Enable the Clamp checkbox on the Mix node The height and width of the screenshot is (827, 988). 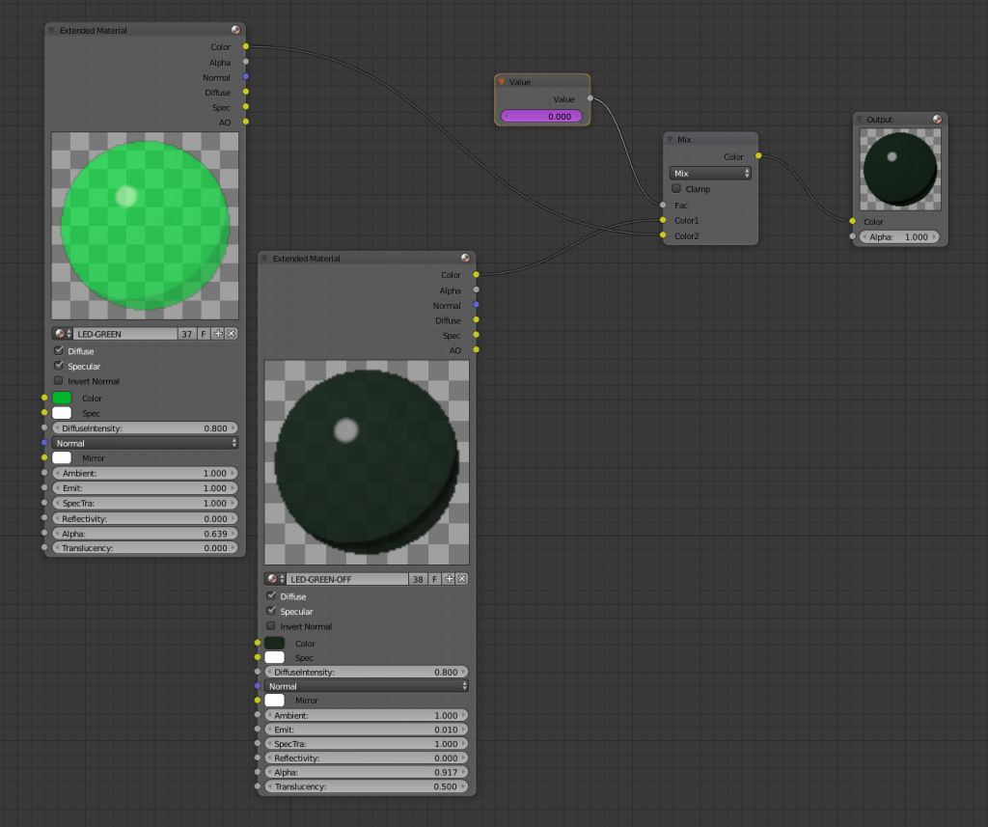(x=674, y=189)
